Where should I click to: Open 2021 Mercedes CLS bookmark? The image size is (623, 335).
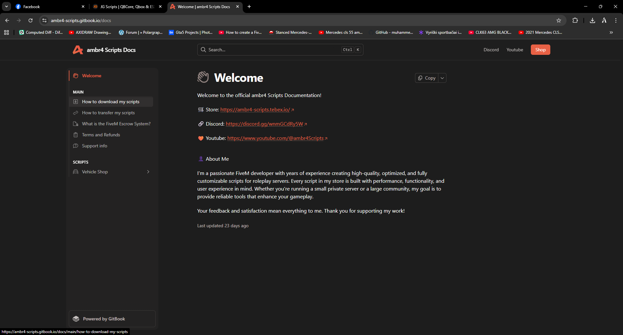click(540, 32)
